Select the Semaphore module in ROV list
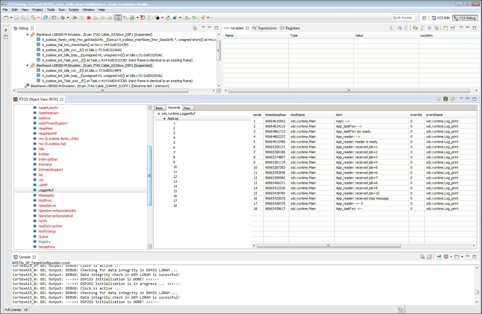The image size is (482, 314). [x=47, y=247]
